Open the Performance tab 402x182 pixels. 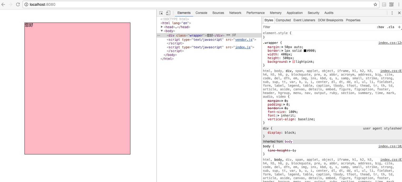pyautogui.click(x=256, y=13)
